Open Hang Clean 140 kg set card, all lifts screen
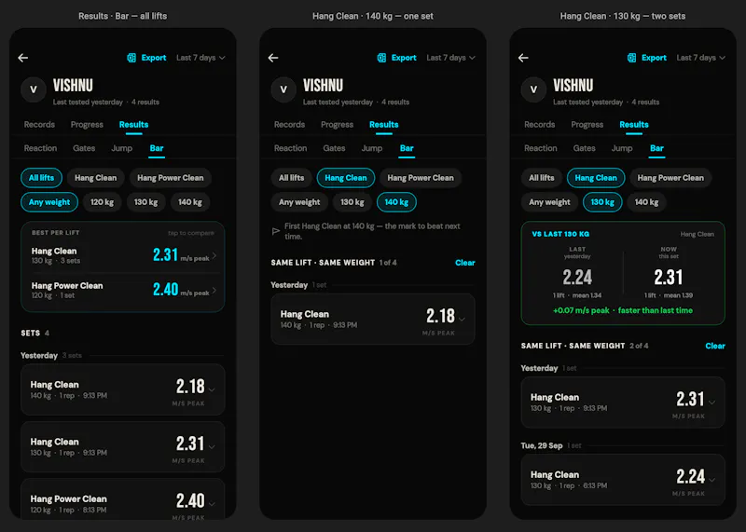The width and height of the screenshot is (746, 532). coord(123,389)
